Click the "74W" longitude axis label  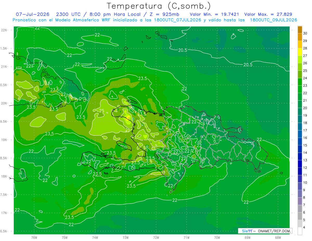tap(95, 237)
